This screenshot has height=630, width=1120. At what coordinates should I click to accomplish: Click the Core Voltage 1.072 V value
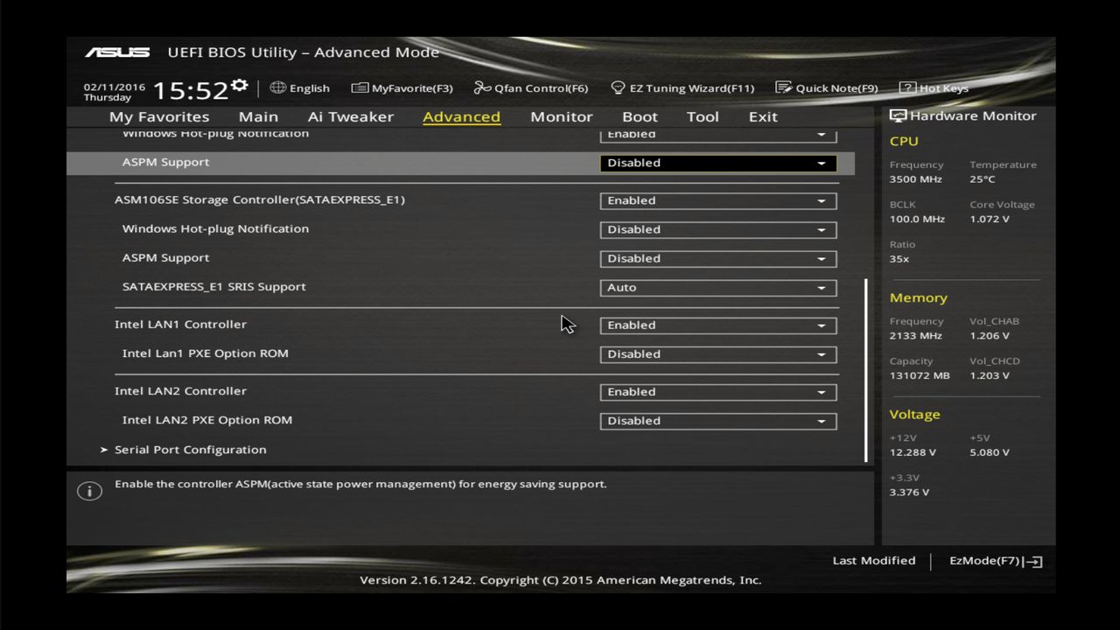[990, 219]
